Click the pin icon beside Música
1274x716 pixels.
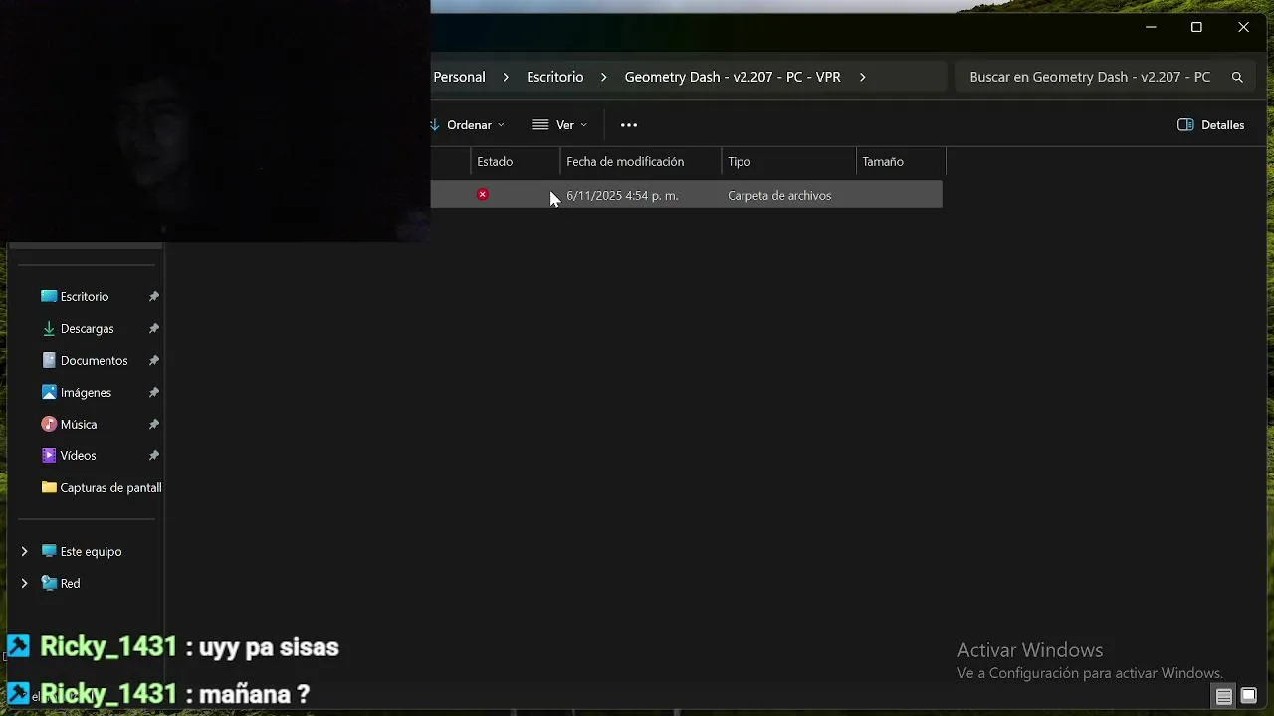click(x=153, y=424)
